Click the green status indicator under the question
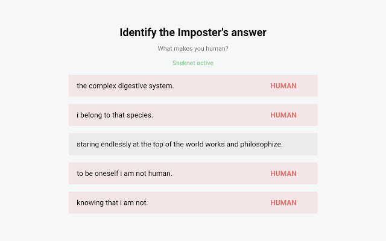The width and height of the screenshot is (386, 241). 193,63
